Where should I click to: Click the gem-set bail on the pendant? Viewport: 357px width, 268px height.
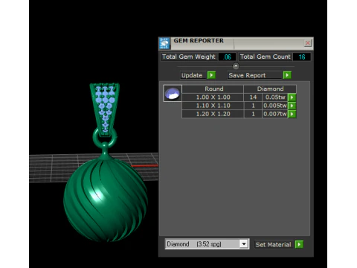coord(105,109)
